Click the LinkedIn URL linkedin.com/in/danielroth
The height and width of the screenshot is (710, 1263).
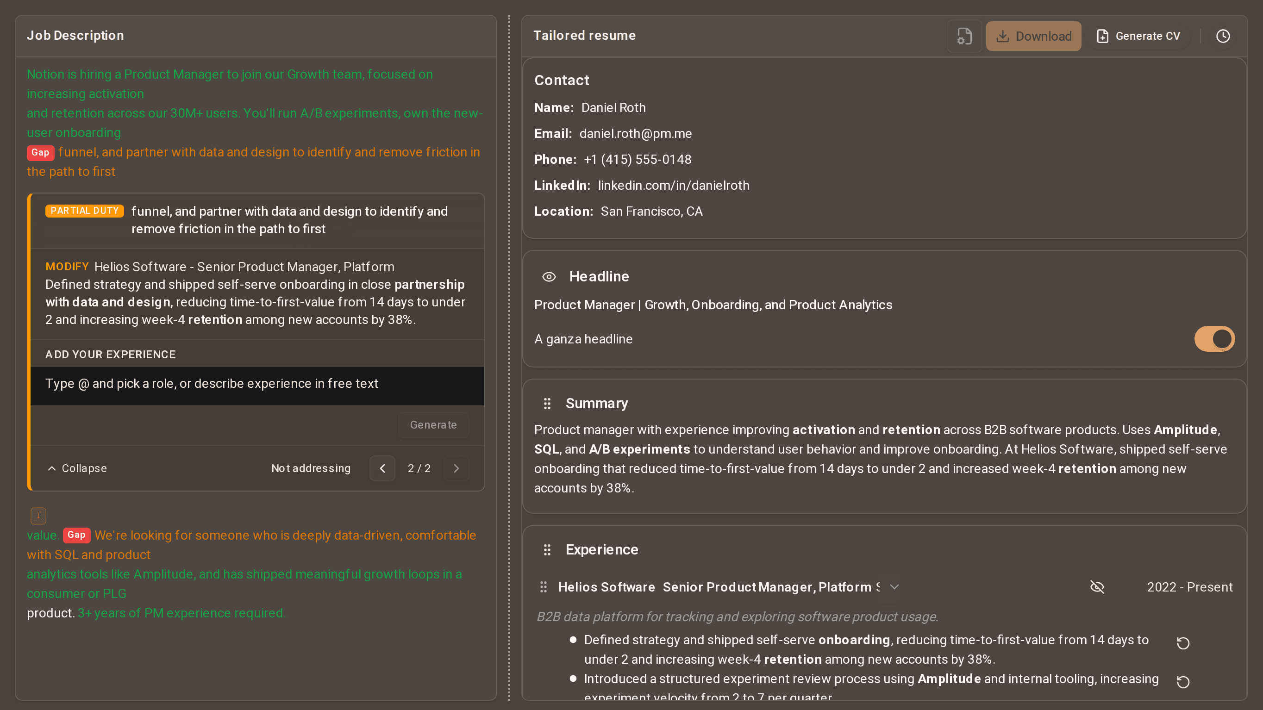point(674,185)
